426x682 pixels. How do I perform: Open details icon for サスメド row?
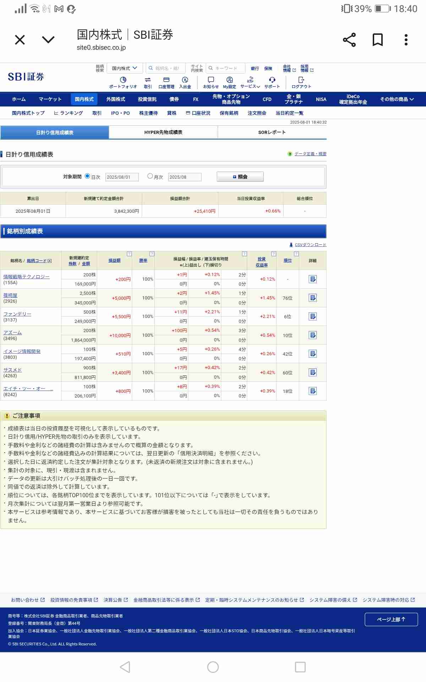click(x=313, y=372)
